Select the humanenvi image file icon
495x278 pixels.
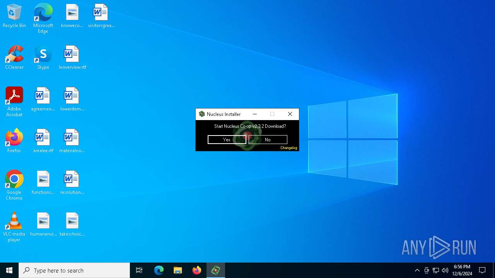[43, 225]
